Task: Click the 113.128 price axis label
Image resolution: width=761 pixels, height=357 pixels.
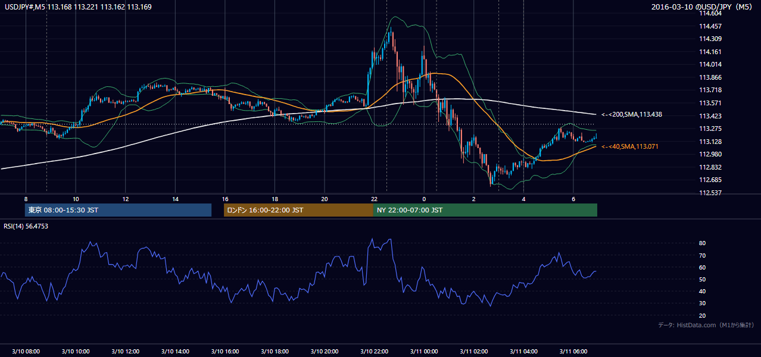Action: click(x=711, y=142)
